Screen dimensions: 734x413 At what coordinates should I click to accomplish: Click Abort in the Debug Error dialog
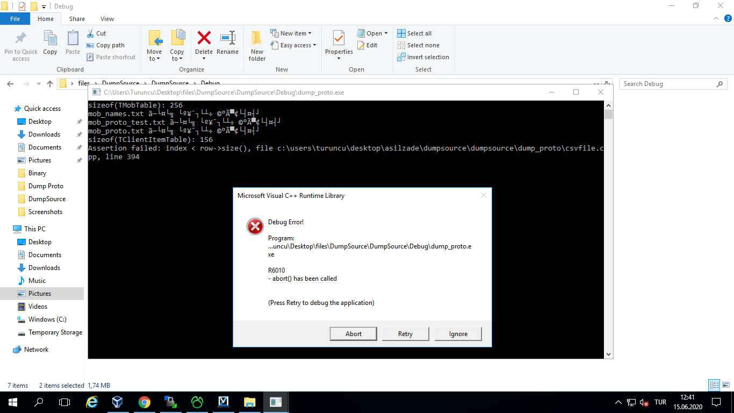(354, 334)
